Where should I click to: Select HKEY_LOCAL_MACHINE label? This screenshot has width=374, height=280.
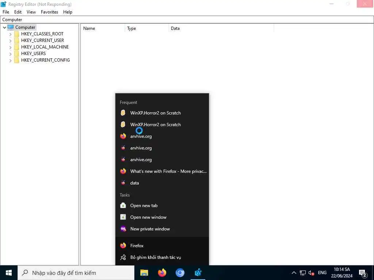[x=45, y=47]
